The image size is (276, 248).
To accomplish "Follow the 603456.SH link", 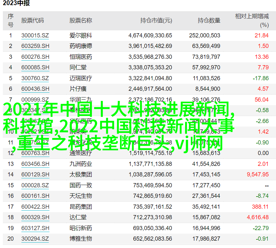I will pos(35,164).
